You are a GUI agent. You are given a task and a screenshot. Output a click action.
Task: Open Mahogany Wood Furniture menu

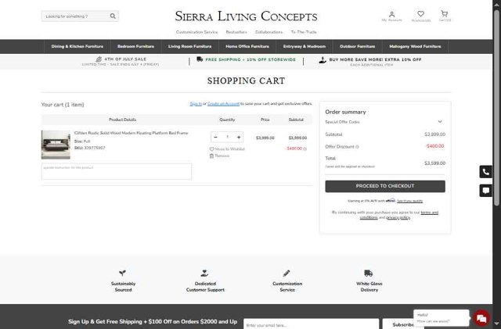pyautogui.click(x=415, y=47)
